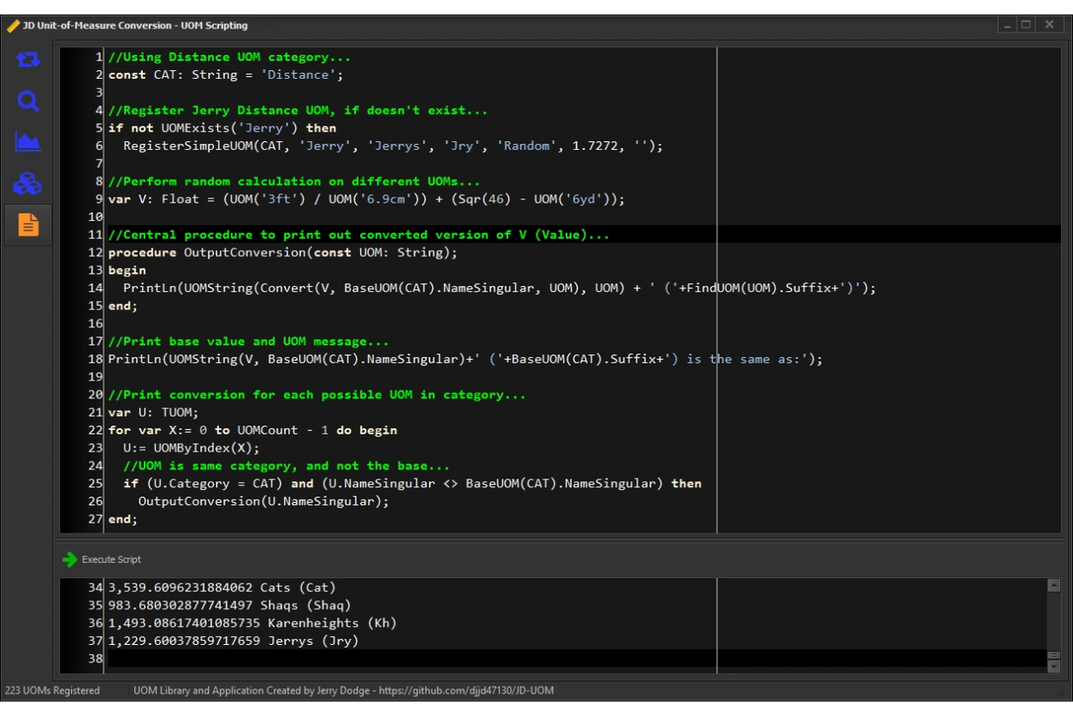The image size is (1073, 716).
Task: Select the orange scripting document icon
Action: point(29,225)
